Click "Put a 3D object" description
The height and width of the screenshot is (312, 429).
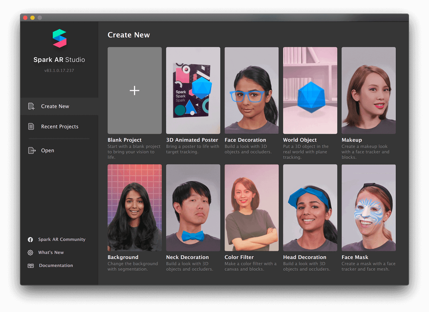[x=306, y=152]
